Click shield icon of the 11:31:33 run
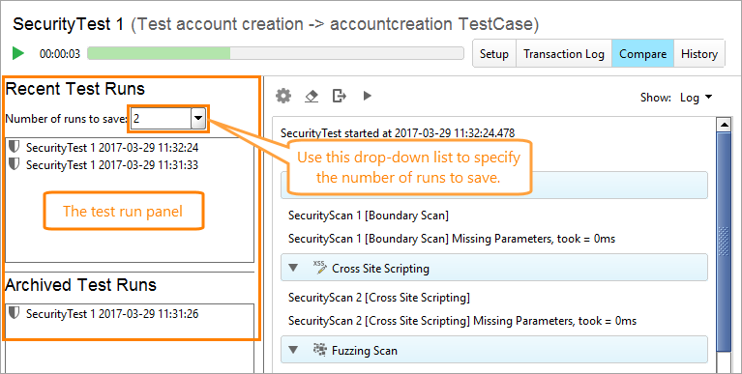 click(x=15, y=164)
